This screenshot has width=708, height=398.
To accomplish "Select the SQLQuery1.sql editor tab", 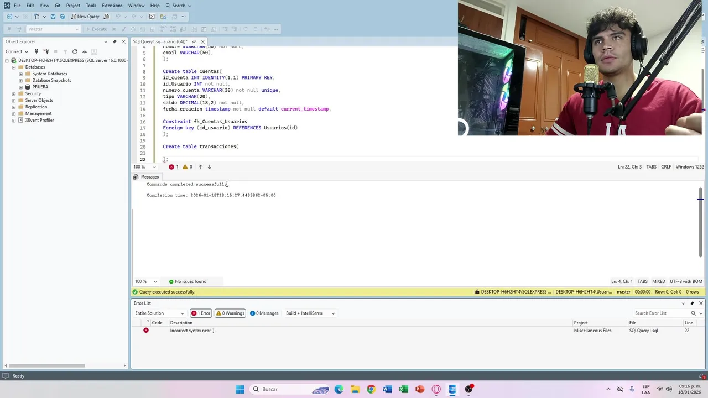I will click(160, 41).
